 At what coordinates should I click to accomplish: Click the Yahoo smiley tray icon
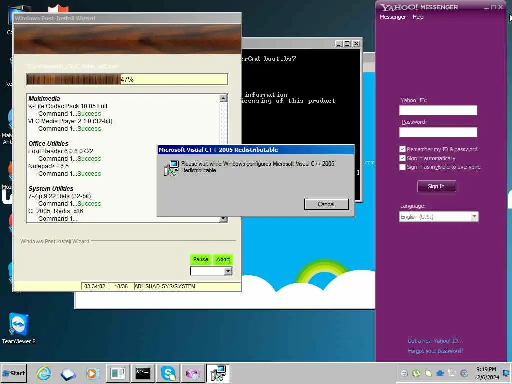coord(404,373)
